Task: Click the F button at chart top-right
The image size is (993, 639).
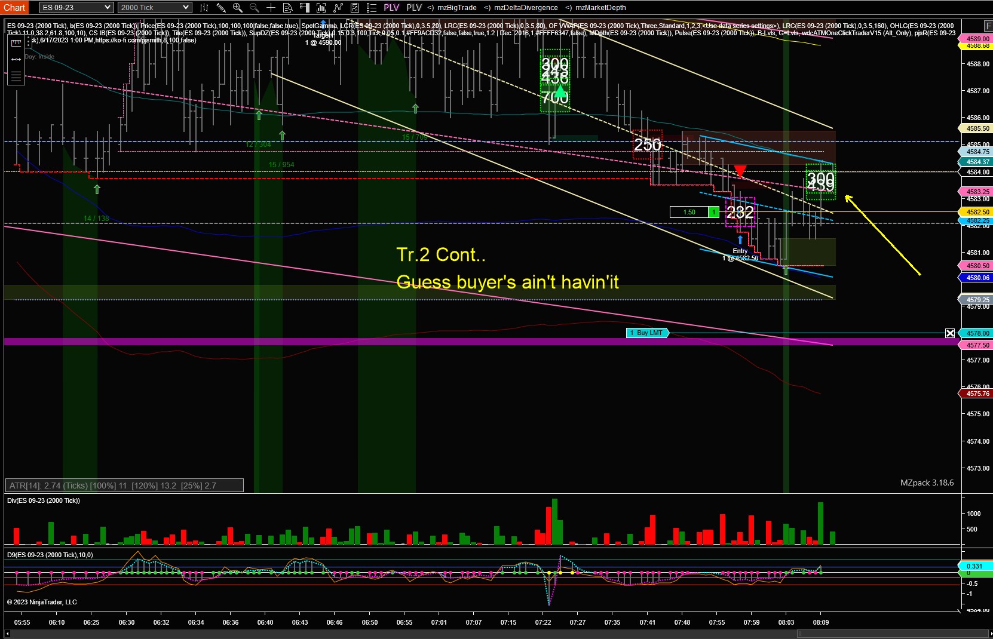Action: coord(988,26)
